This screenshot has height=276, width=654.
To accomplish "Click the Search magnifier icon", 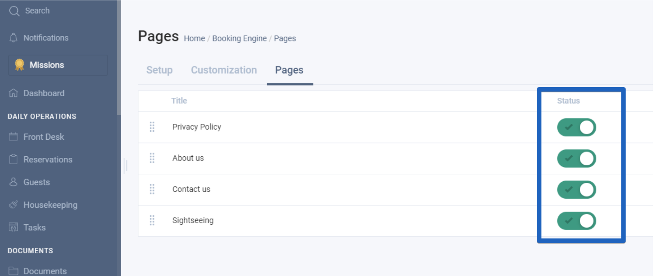I will click(14, 11).
